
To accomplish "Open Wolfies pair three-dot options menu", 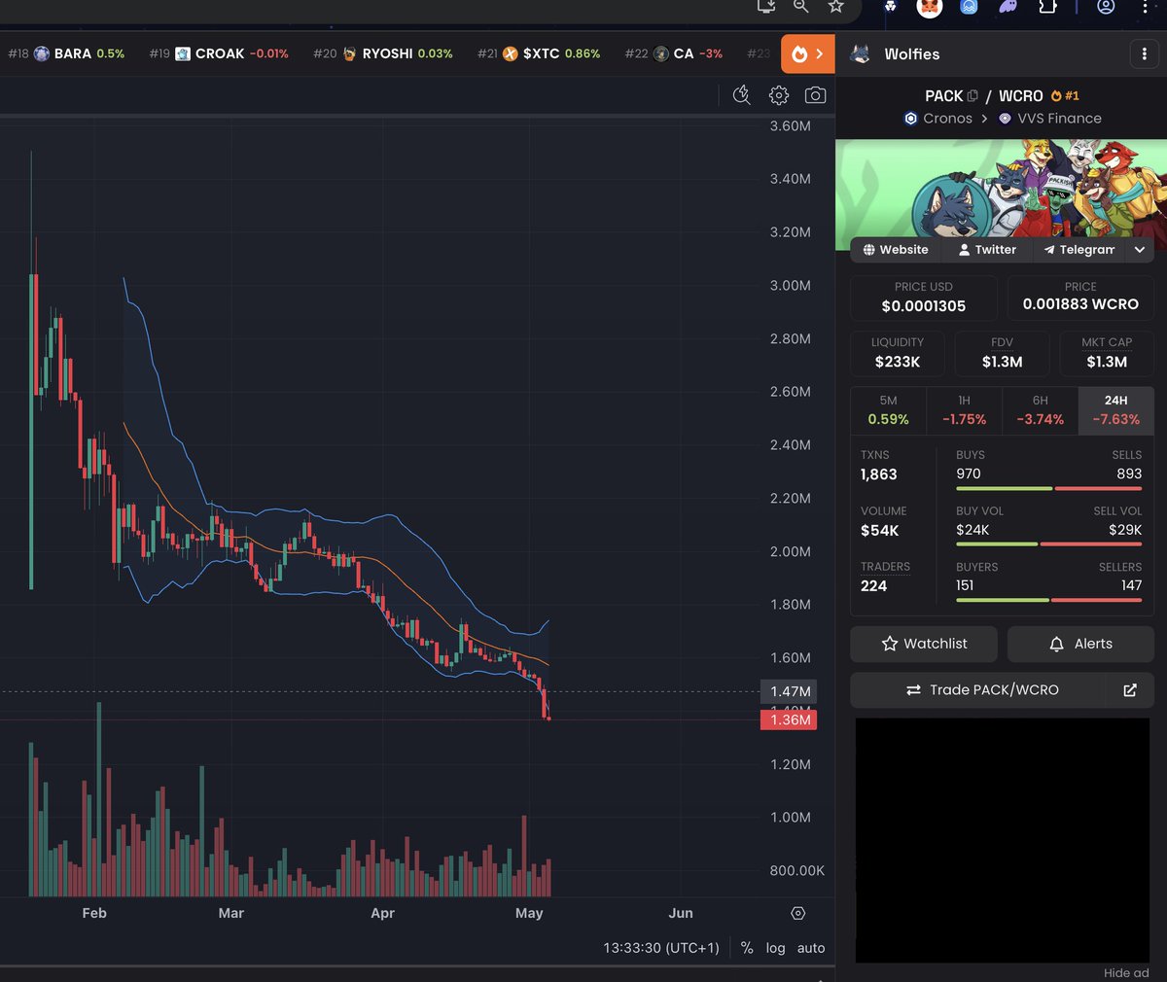I will click(x=1144, y=54).
